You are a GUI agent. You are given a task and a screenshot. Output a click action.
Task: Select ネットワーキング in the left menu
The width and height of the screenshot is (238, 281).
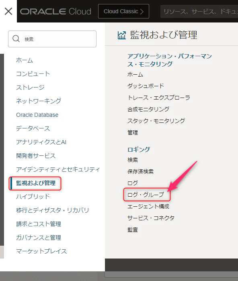click(x=39, y=101)
